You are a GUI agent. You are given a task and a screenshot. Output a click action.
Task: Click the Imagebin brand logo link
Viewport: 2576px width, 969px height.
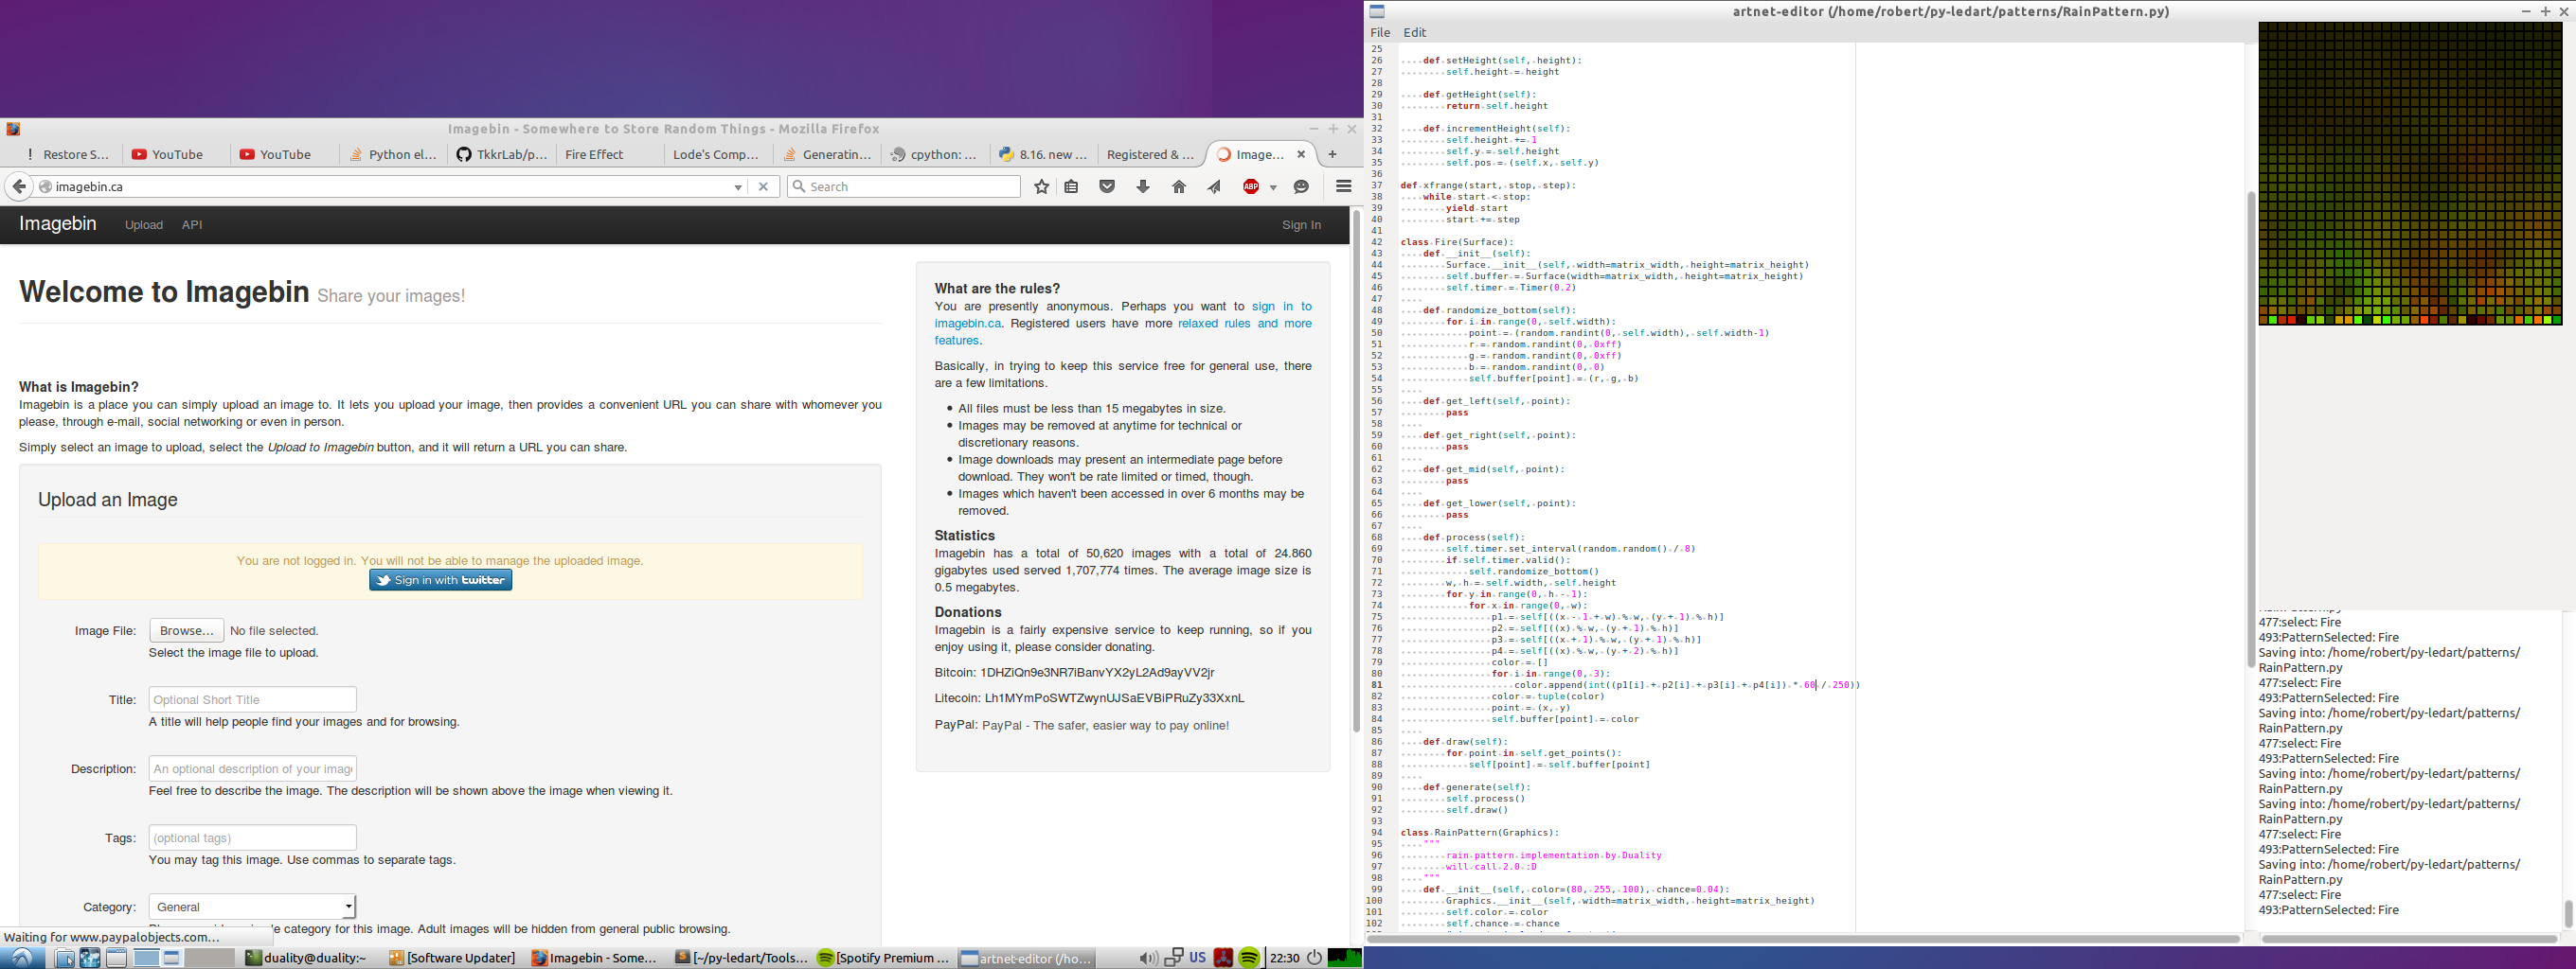[58, 223]
